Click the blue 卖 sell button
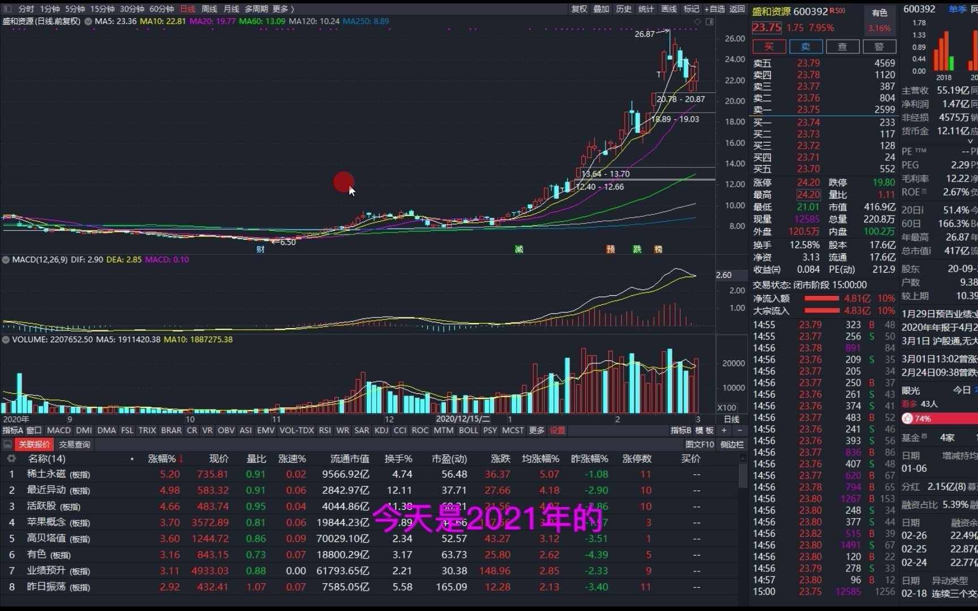 pyautogui.click(x=805, y=46)
